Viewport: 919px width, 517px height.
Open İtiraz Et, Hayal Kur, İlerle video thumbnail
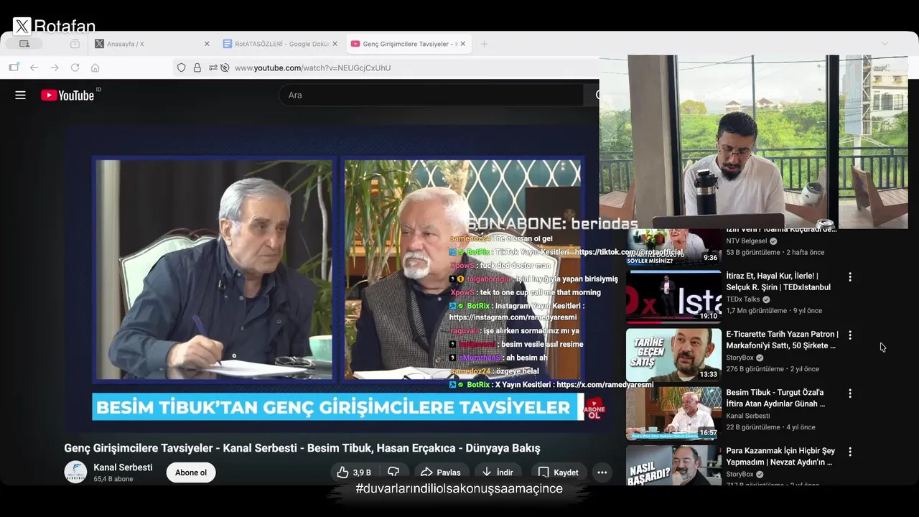[673, 297]
